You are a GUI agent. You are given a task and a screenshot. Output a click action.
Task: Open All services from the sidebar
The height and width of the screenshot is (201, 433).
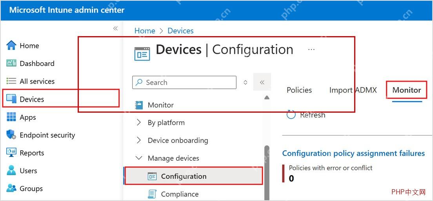[37, 81]
